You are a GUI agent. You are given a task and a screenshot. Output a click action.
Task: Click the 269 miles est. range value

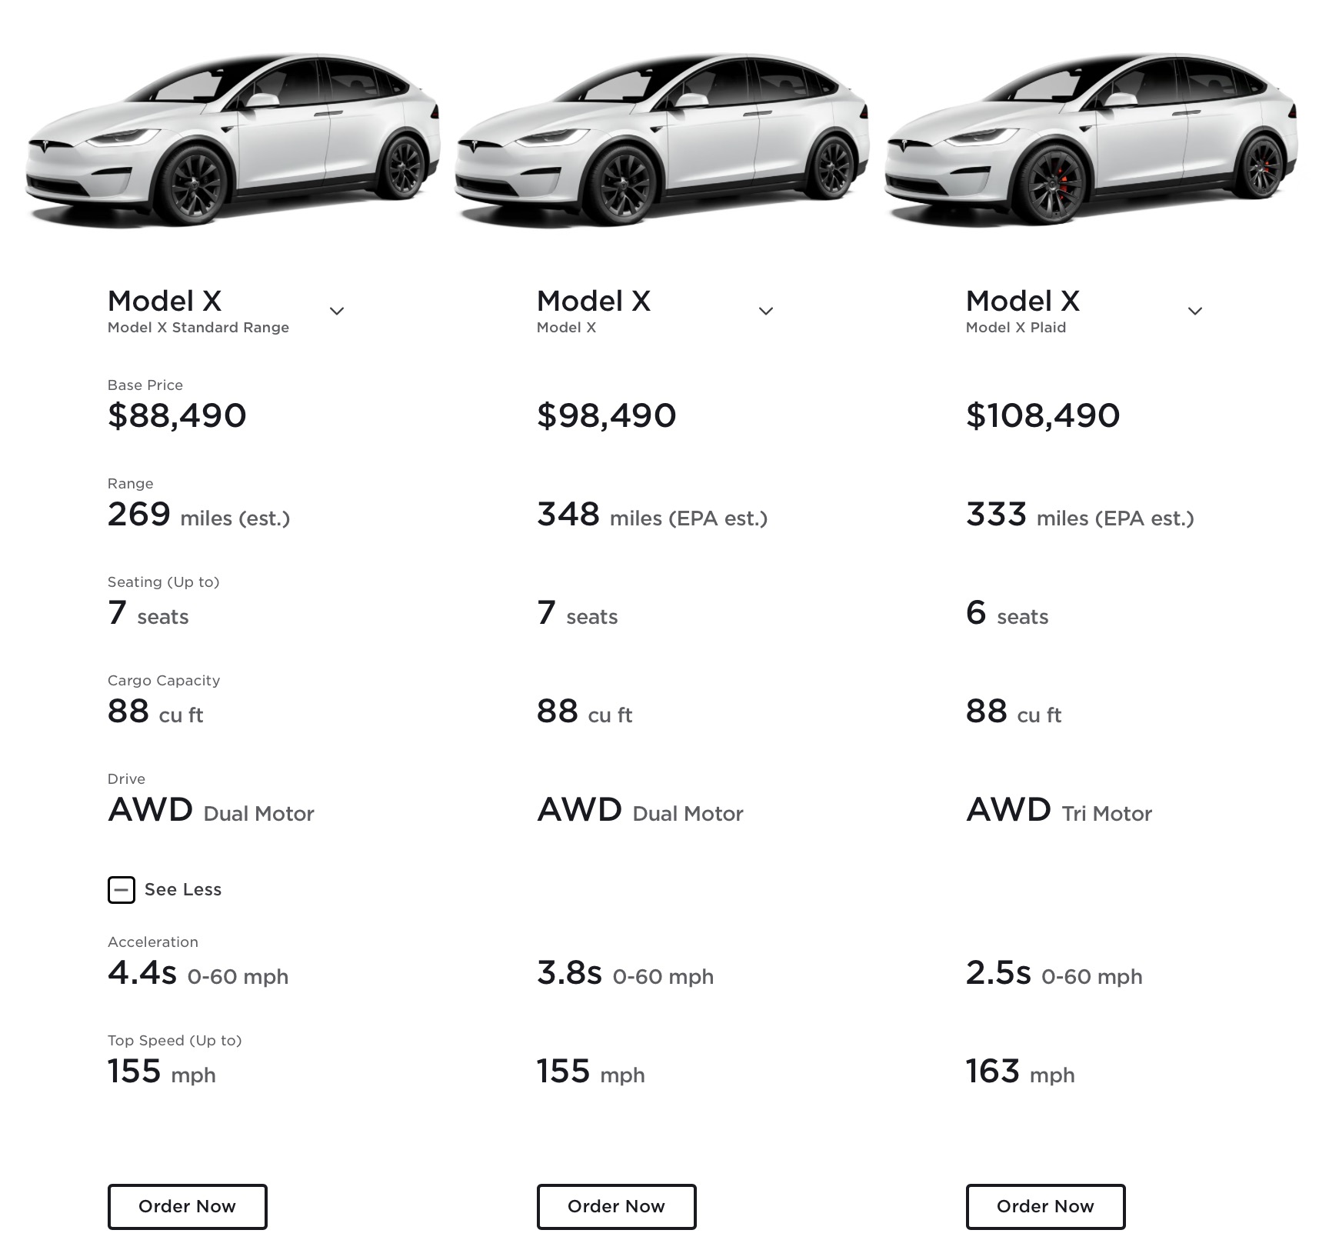pyautogui.click(x=198, y=515)
